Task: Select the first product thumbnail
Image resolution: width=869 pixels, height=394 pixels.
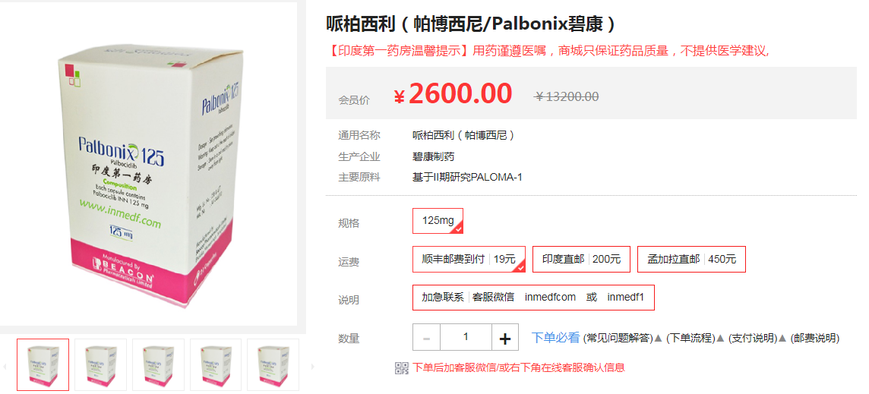Action: tap(43, 364)
